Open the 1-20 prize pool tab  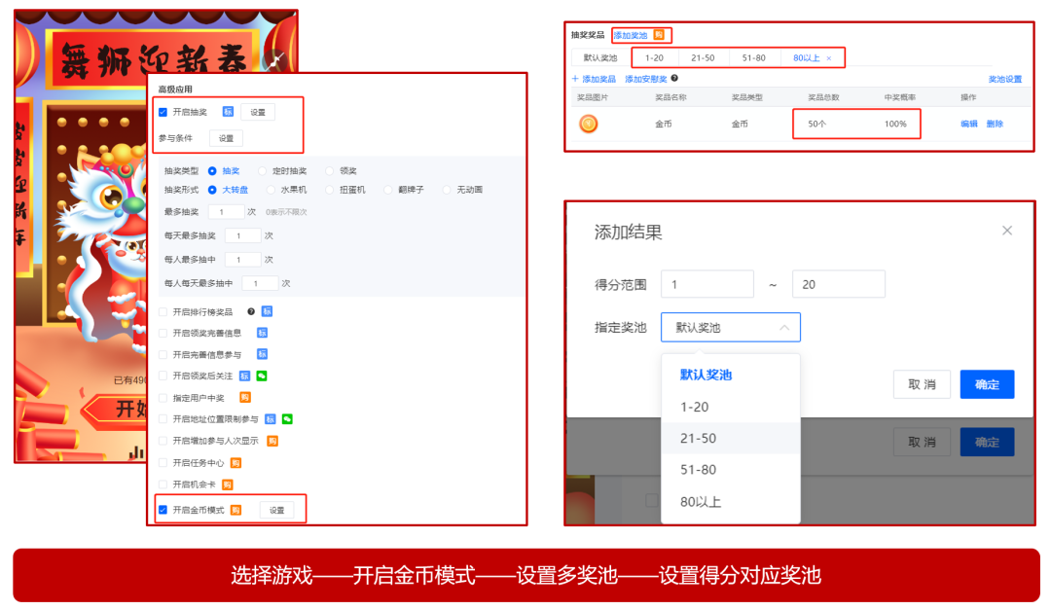654,58
